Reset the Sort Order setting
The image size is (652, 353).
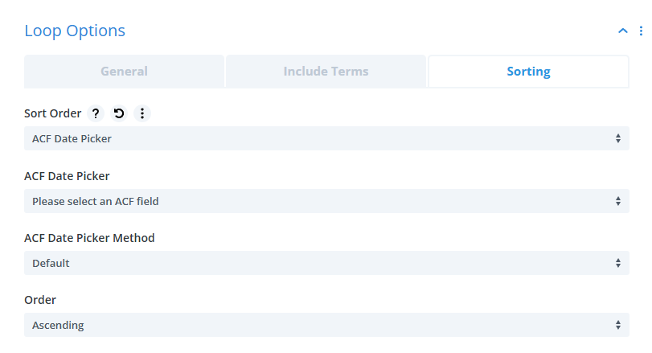119,113
